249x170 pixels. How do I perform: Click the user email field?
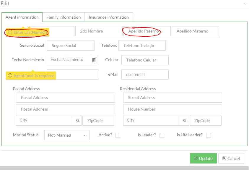coord(145,75)
